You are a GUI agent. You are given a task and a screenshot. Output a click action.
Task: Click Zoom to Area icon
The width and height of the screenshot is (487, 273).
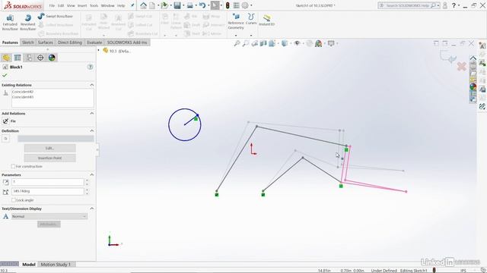[246, 44]
